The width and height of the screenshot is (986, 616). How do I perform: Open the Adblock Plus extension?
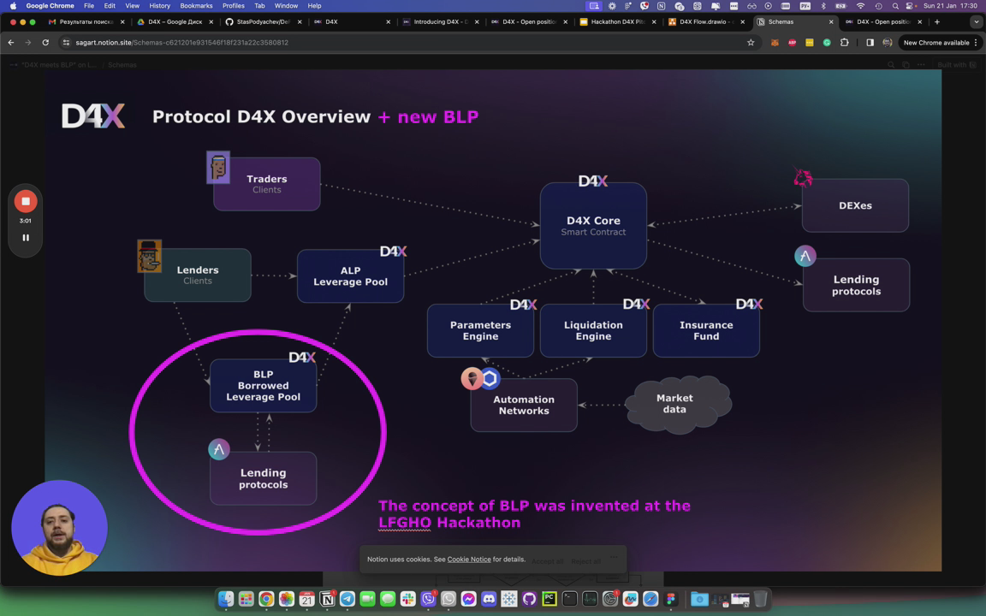pos(793,43)
